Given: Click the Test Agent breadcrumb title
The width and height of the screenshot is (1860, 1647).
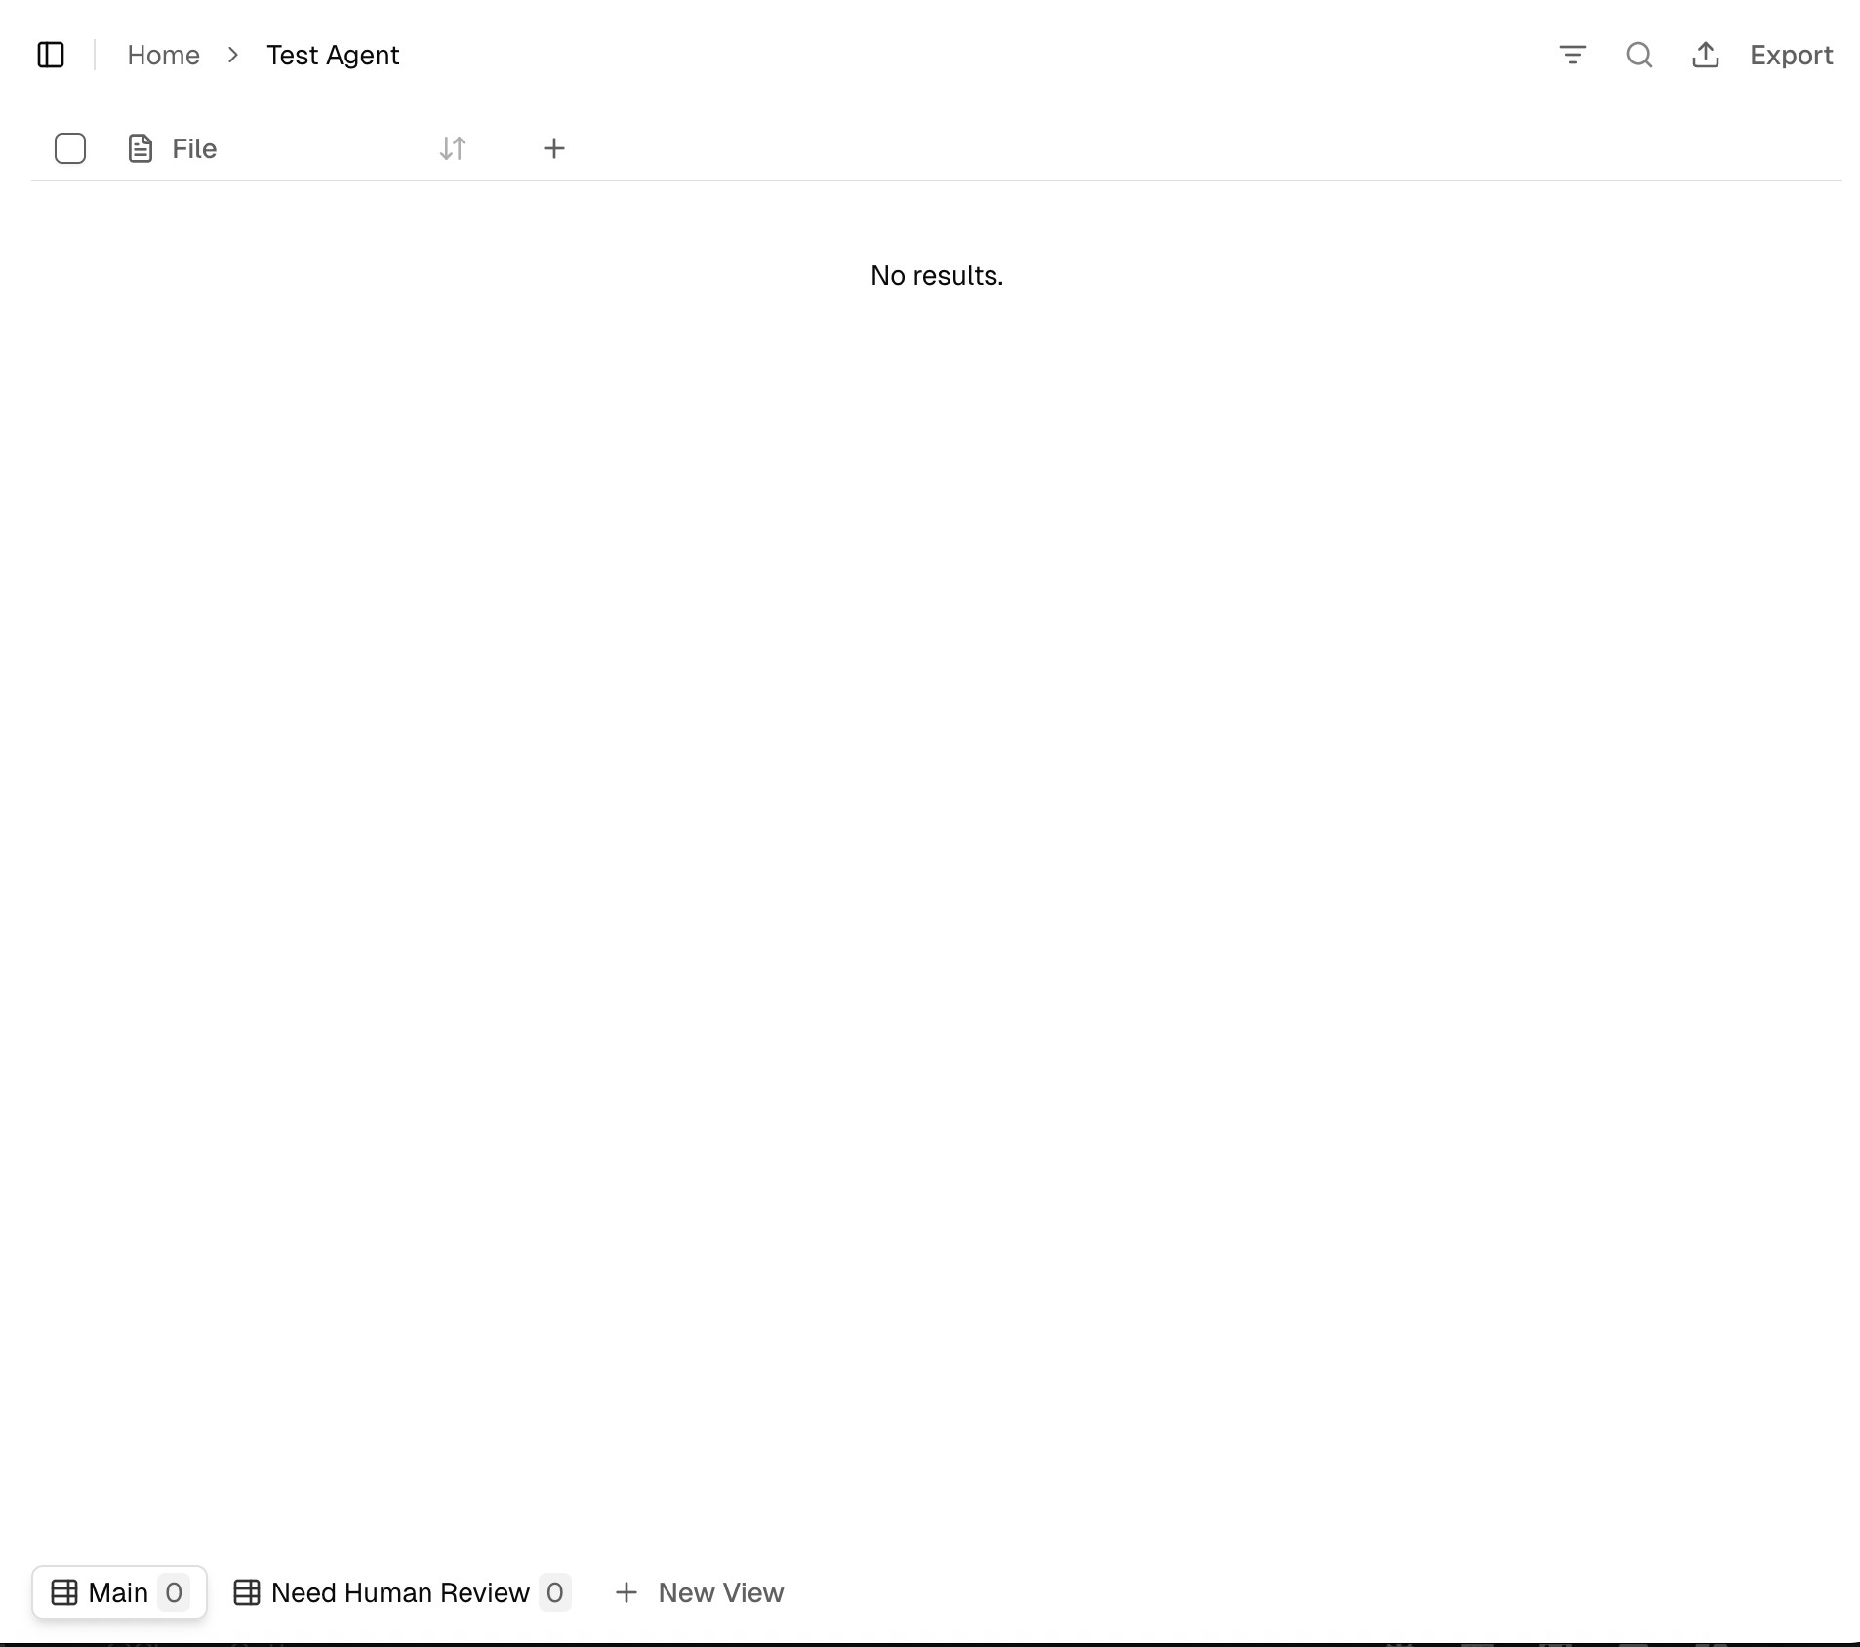Looking at the screenshot, I should tap(333, 55).
